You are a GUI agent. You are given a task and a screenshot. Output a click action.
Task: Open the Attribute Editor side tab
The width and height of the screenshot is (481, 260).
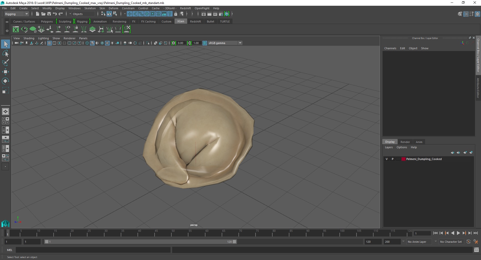coord(478,87)
